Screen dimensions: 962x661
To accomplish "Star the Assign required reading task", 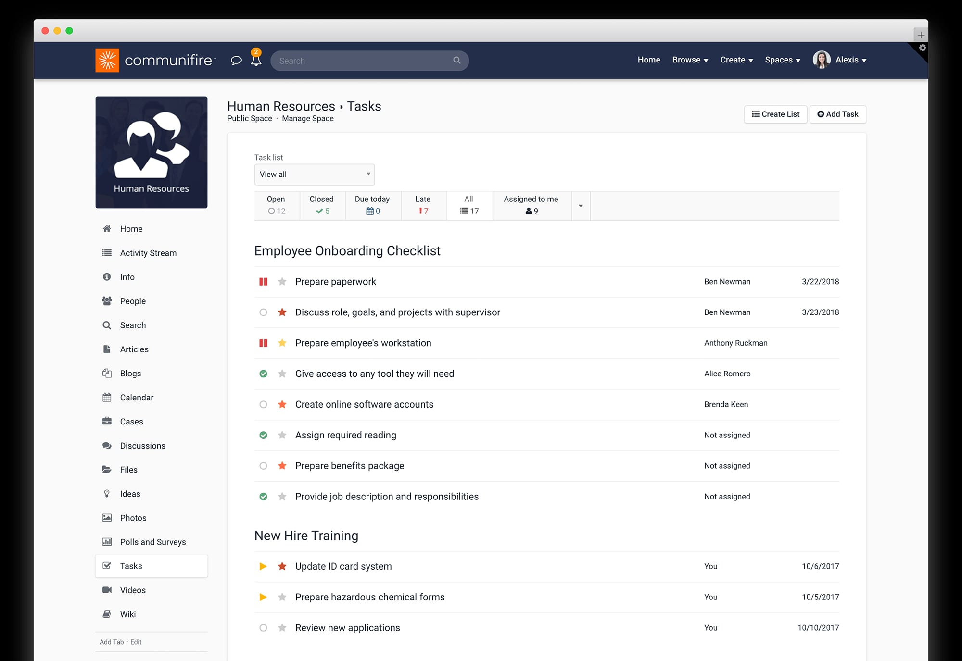I will point(282,435).
